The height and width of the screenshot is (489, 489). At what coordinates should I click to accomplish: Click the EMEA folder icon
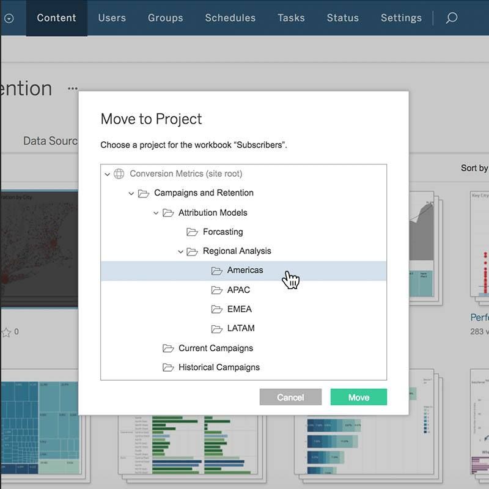[x=217, y=309]
